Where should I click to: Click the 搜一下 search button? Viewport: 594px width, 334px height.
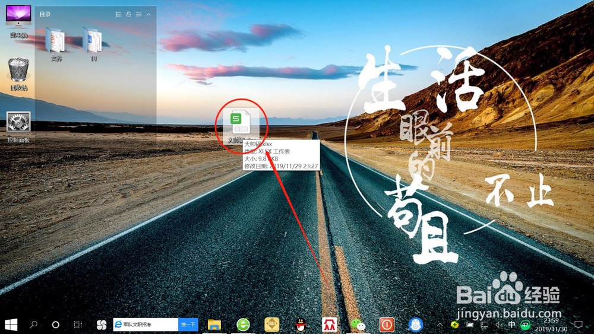pyautogui.click(x=188, y=325)
